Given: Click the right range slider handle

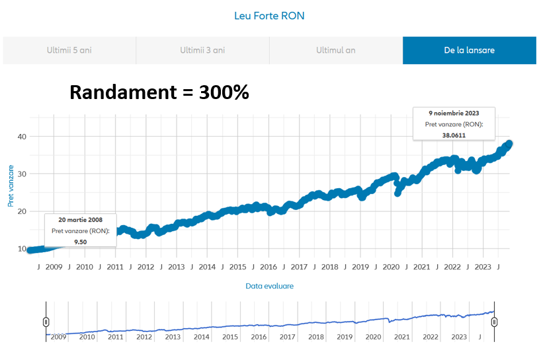Looking at the screenshot, I should (x=494, y=322).
